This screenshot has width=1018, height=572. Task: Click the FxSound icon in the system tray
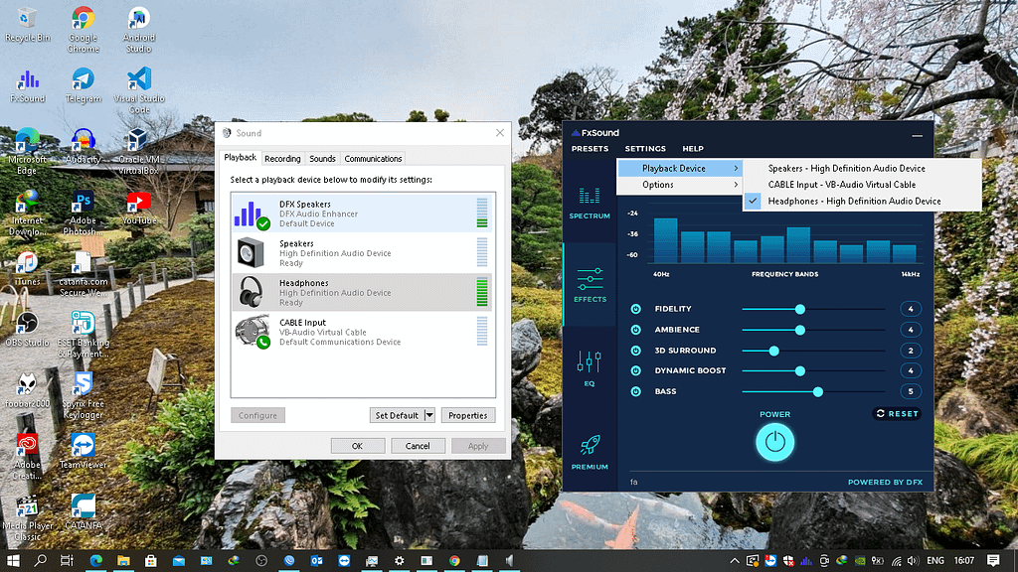[x=805, y=560]
